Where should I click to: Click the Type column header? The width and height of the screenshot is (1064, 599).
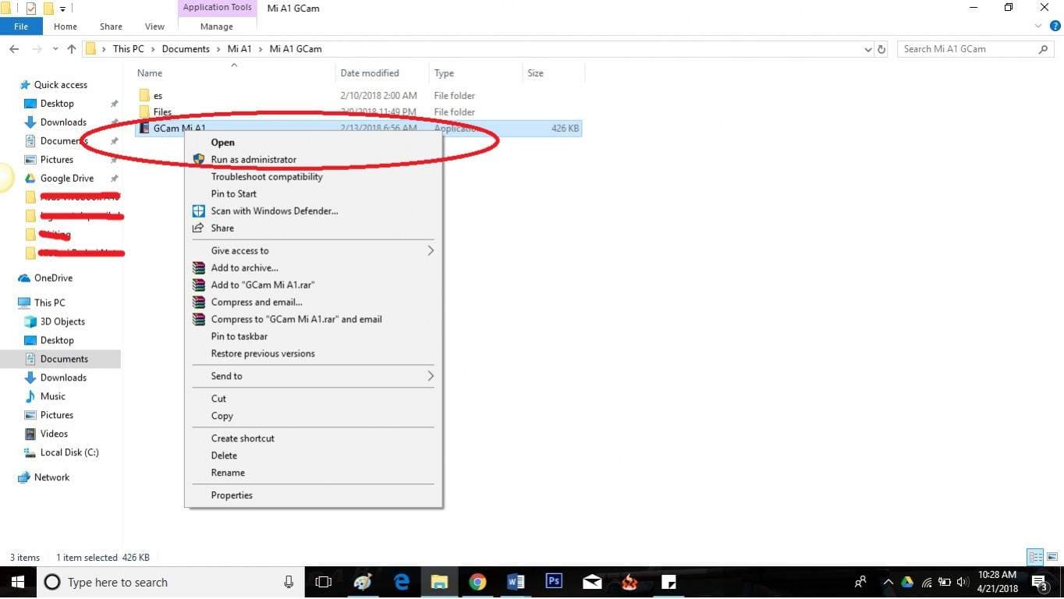click(x=476, y=73)
